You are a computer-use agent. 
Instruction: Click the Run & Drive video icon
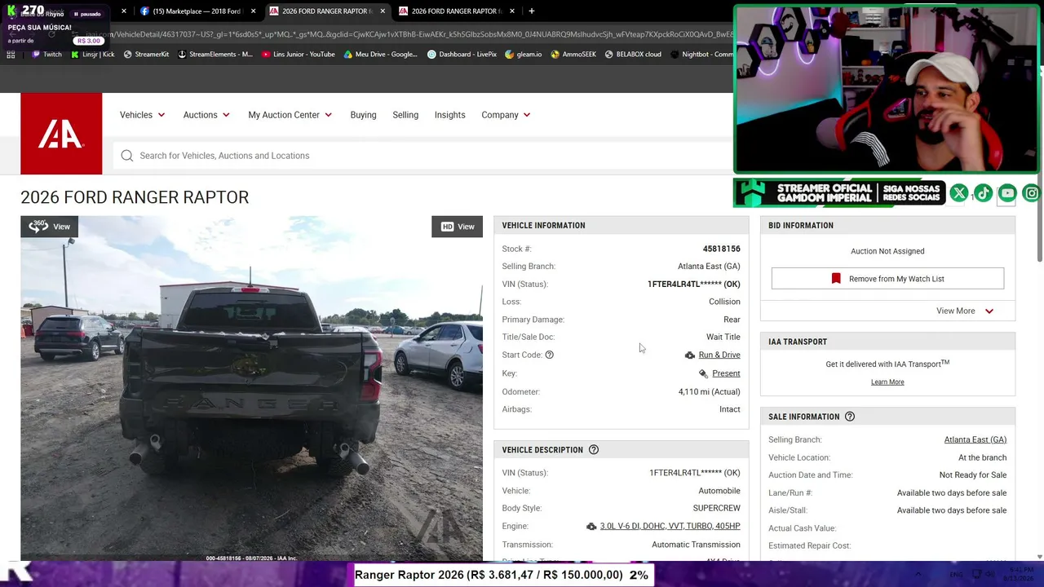pyautogui.click(x=690, y=355)
